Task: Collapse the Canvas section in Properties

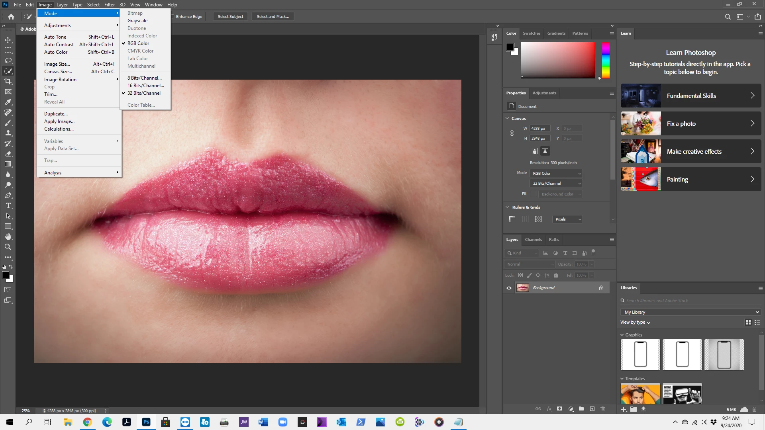Action: (507, 118)
